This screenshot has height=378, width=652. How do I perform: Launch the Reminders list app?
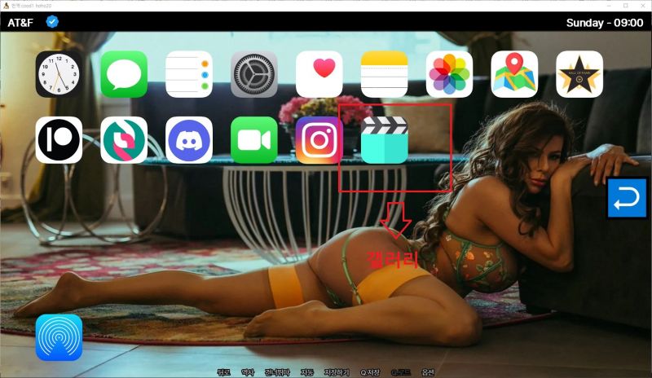tap(189, 75)
